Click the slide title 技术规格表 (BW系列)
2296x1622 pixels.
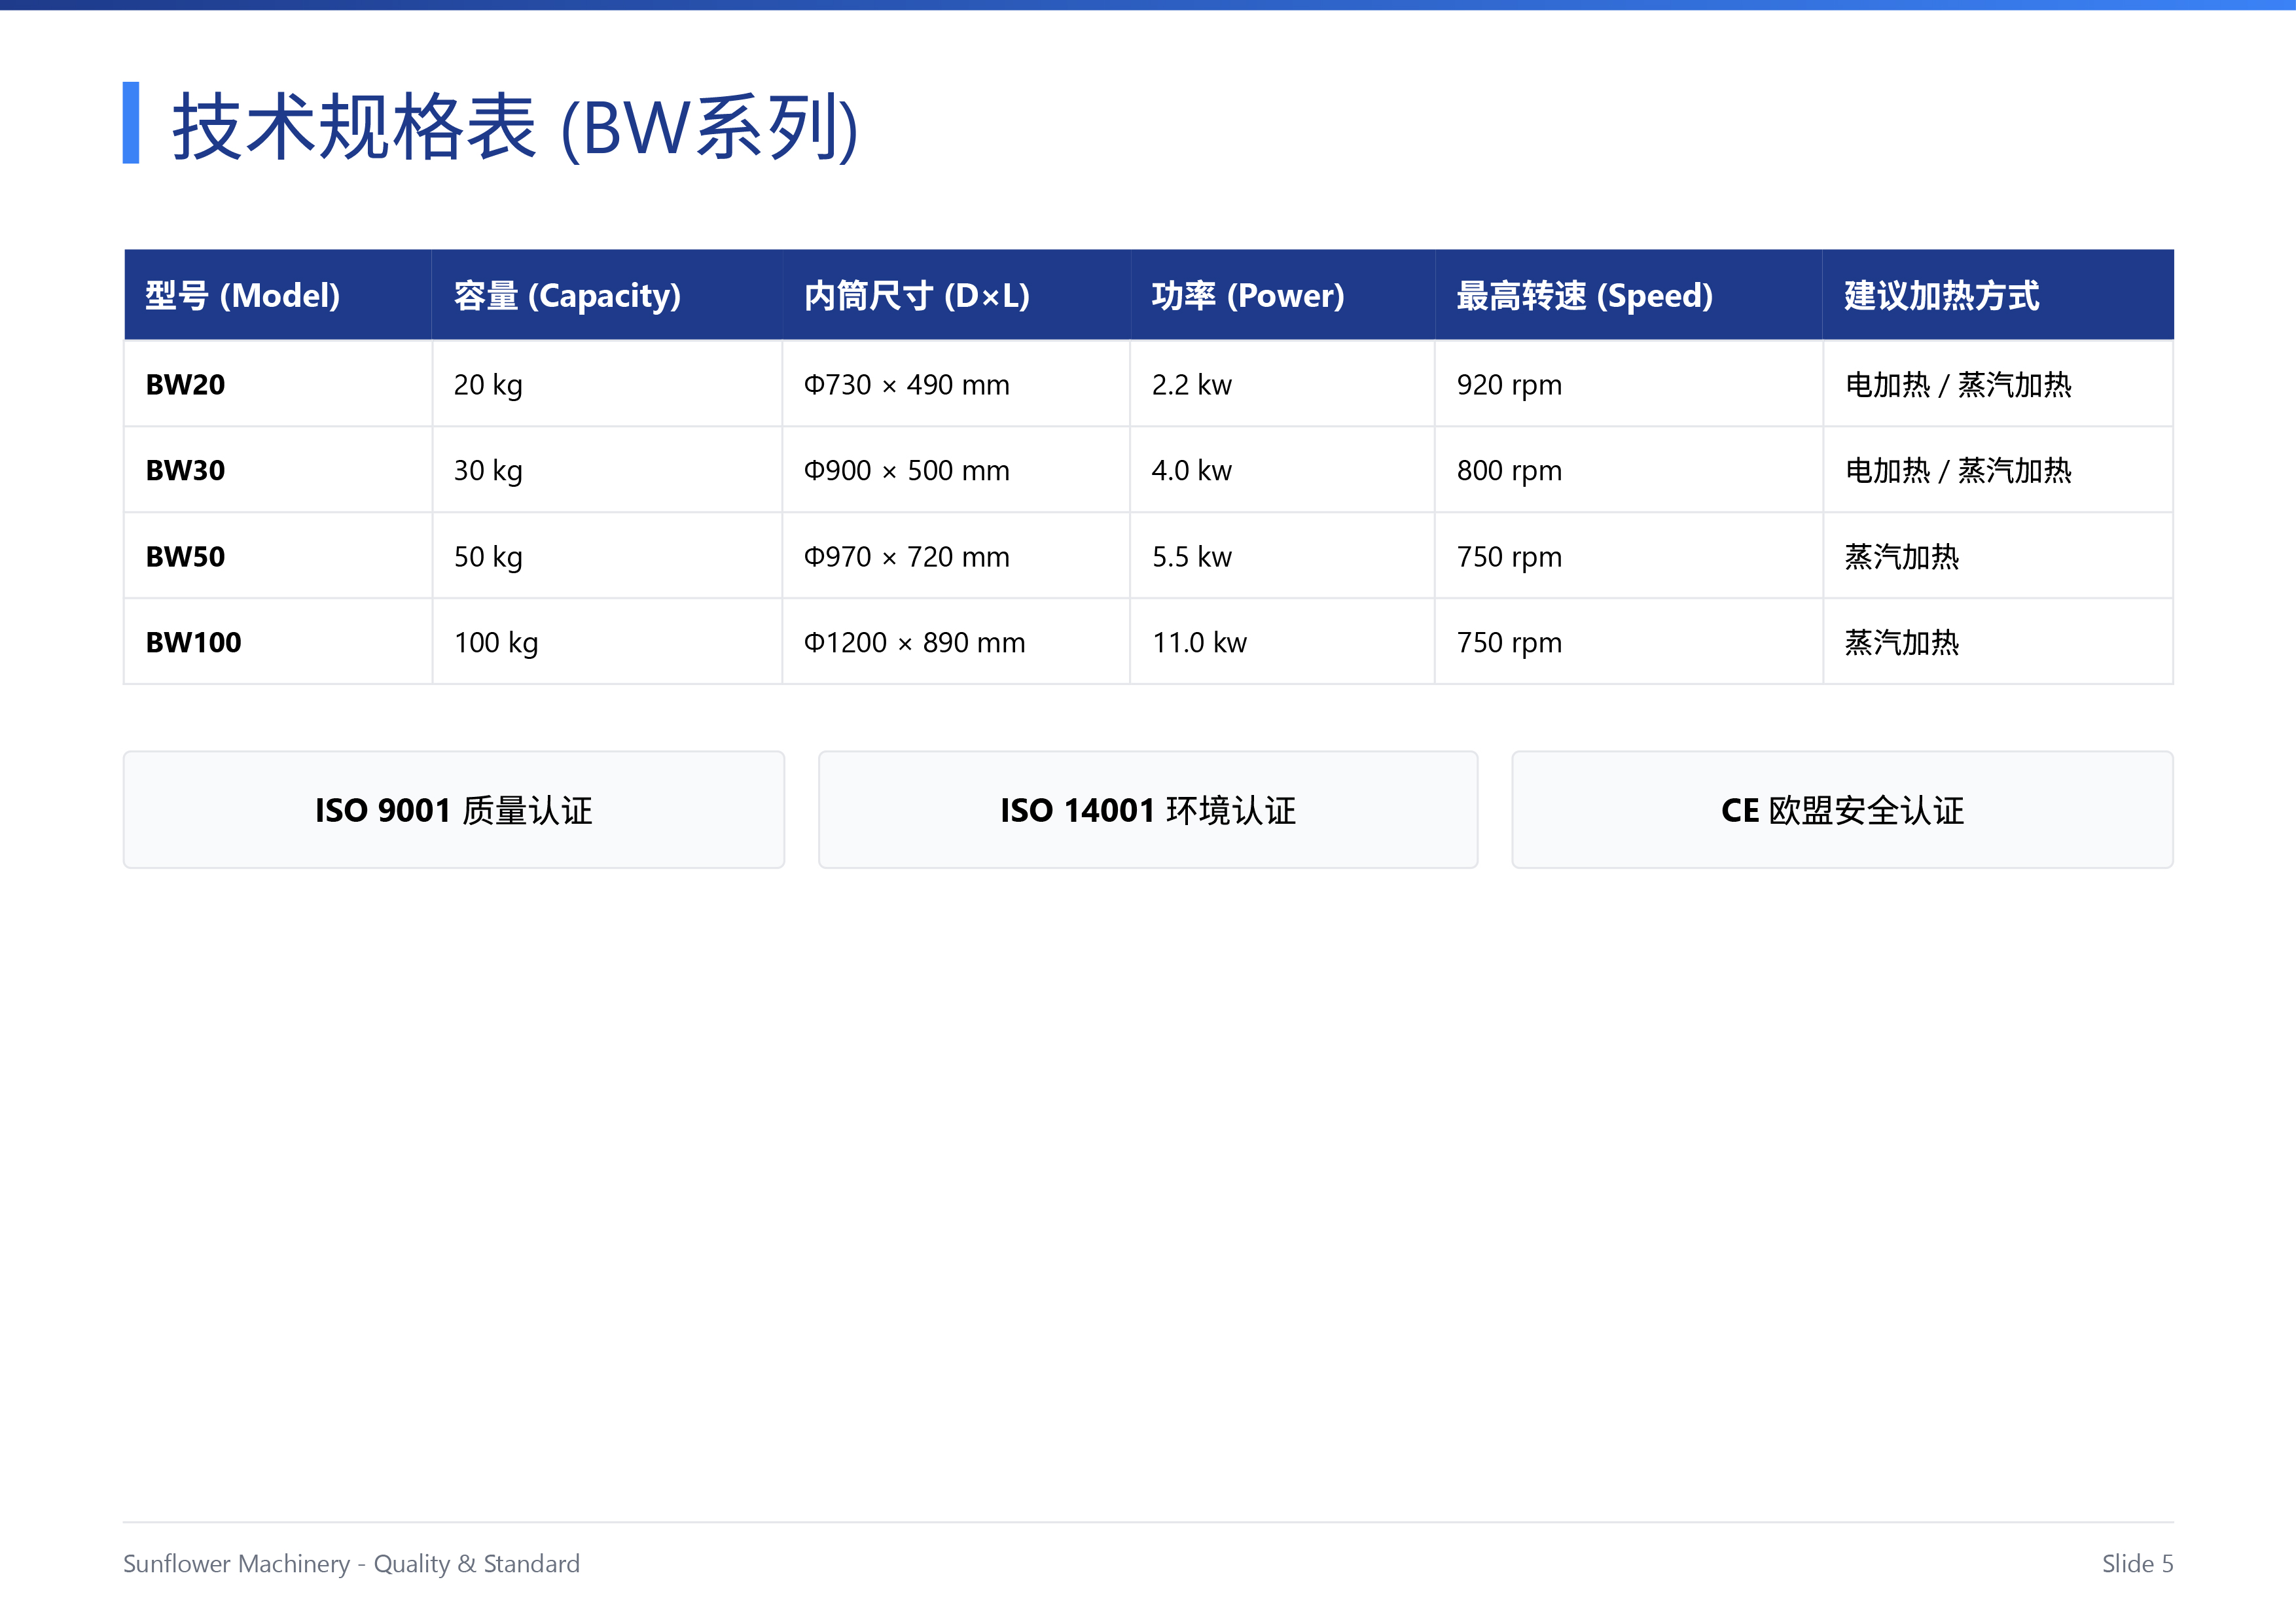tap(515, 127)
